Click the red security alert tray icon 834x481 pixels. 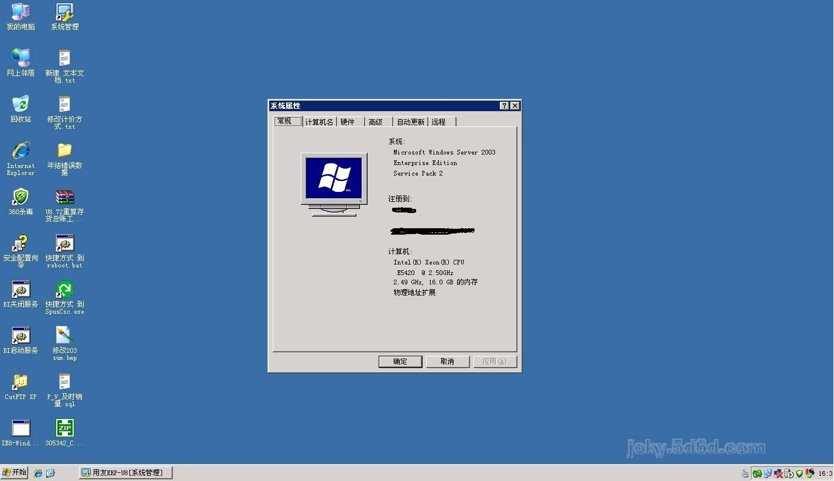(810, 473)
